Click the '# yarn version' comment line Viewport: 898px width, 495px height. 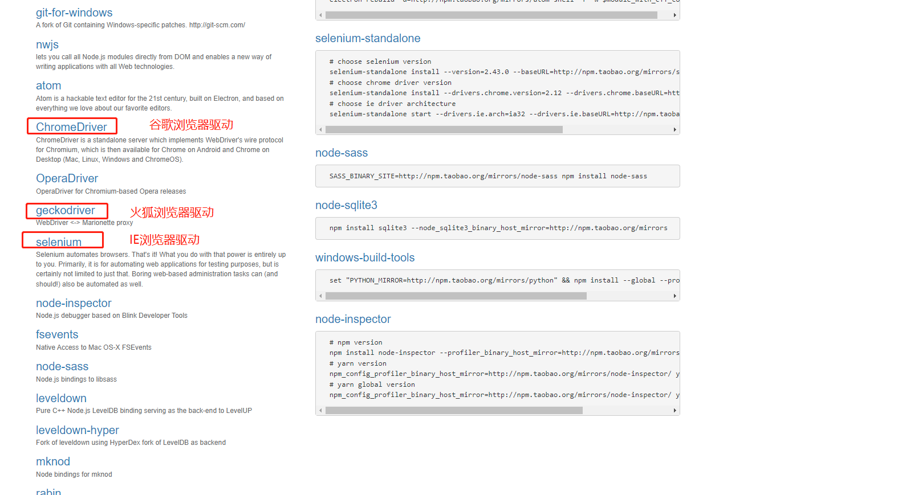click(x=358, y=363)
